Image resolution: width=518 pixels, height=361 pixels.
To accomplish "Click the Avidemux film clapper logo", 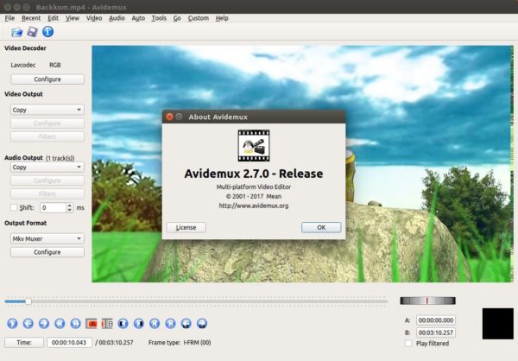I will click(254, 145).
